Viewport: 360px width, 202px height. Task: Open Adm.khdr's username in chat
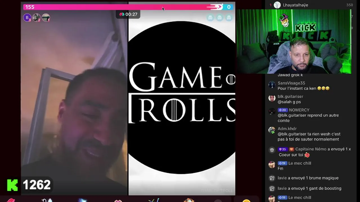(x=287, y=129)
